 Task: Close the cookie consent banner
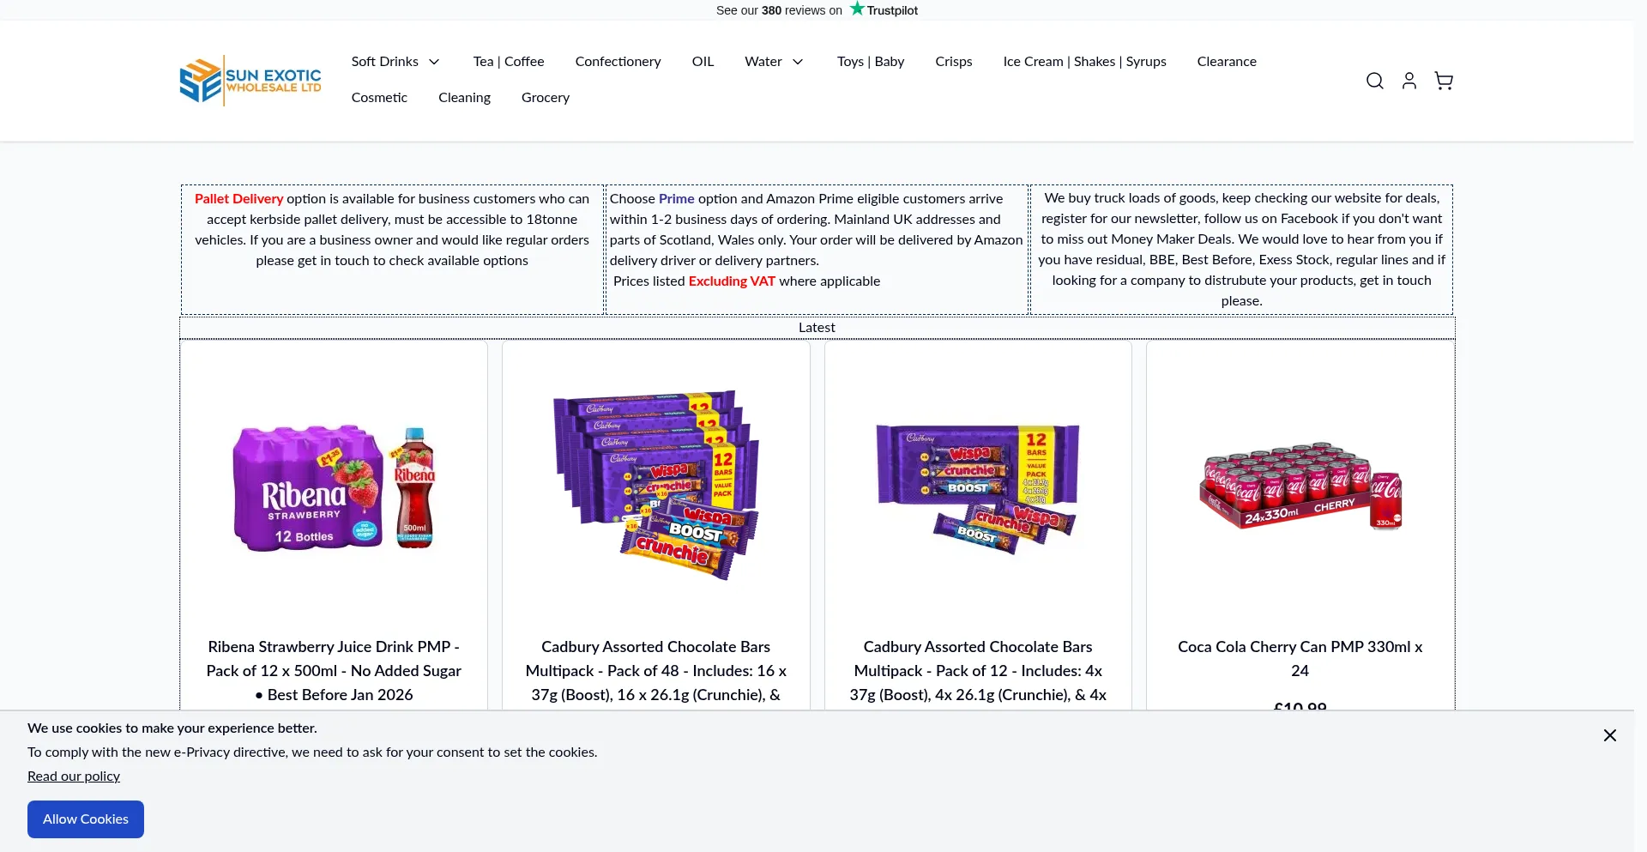pos(1609,735)
